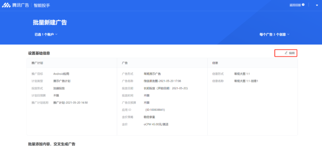Click the 创意形式 field label
The width and height of the screenshot is (322, 147).
pos(218,74)
